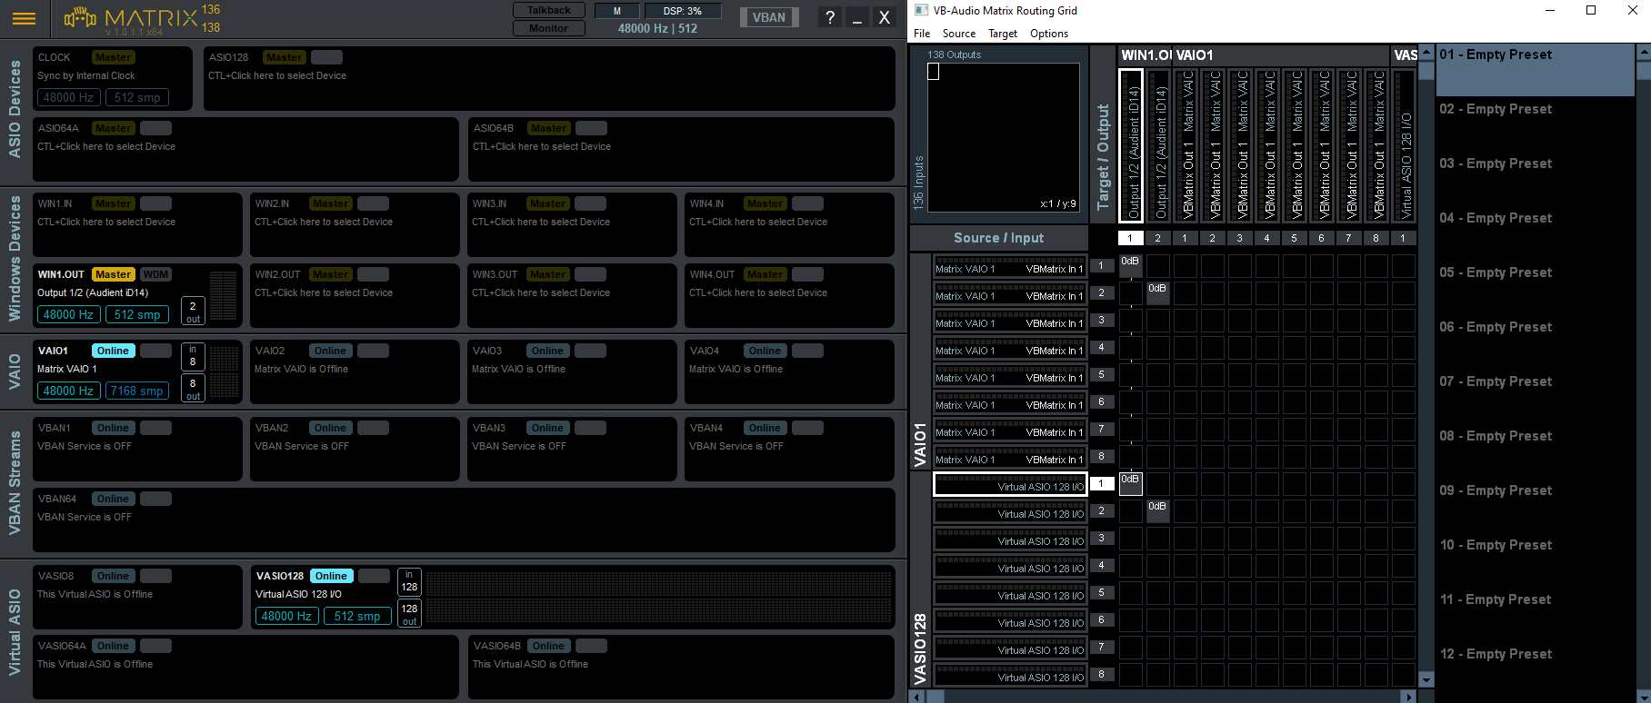Viewport: 1651px width, 703px height.
Task: Toggle the ASIO128 Master button
Action: pos(284,57)
